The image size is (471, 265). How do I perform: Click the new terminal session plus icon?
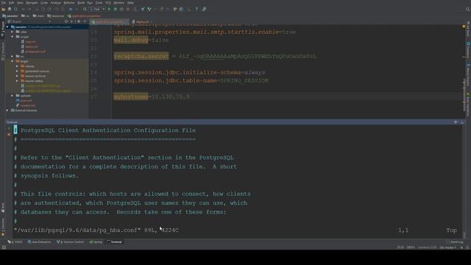(9, 129)
